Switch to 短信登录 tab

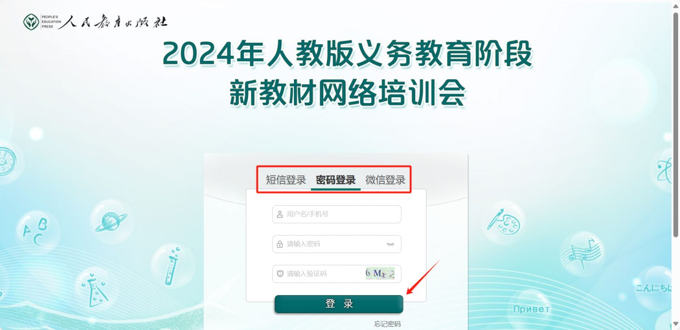(x=286, y=180)
